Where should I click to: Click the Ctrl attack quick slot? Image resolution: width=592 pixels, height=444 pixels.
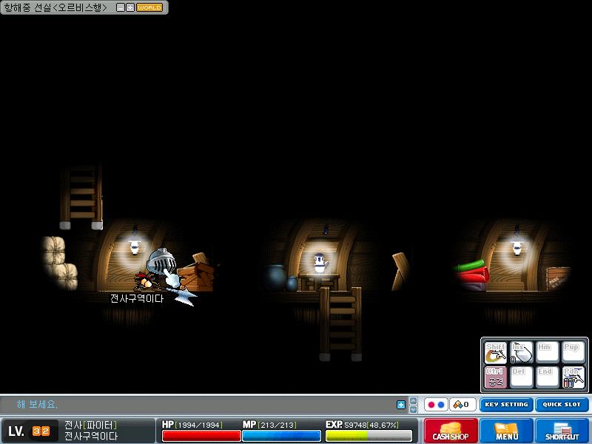[495, 377]
